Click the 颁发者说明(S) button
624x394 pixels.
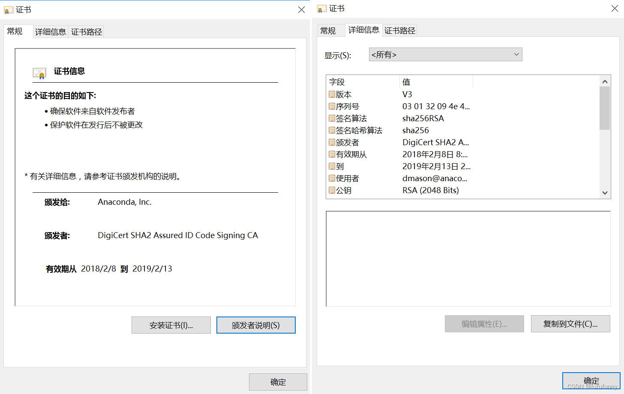[256, 325]
